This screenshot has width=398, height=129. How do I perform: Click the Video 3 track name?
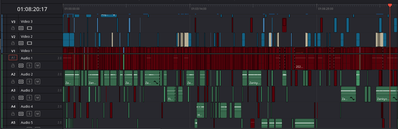coord(27,21)
